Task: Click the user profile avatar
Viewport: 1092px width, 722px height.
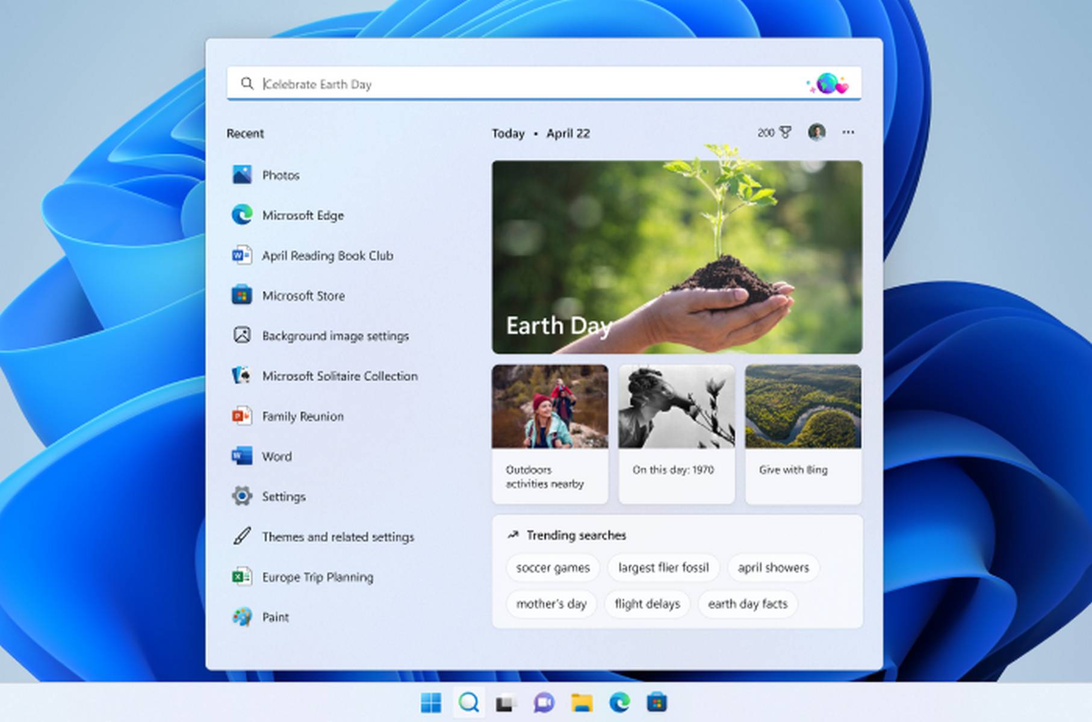Action: (817, 132)
